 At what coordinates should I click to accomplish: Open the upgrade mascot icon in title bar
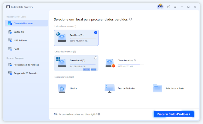coord(160,7)
